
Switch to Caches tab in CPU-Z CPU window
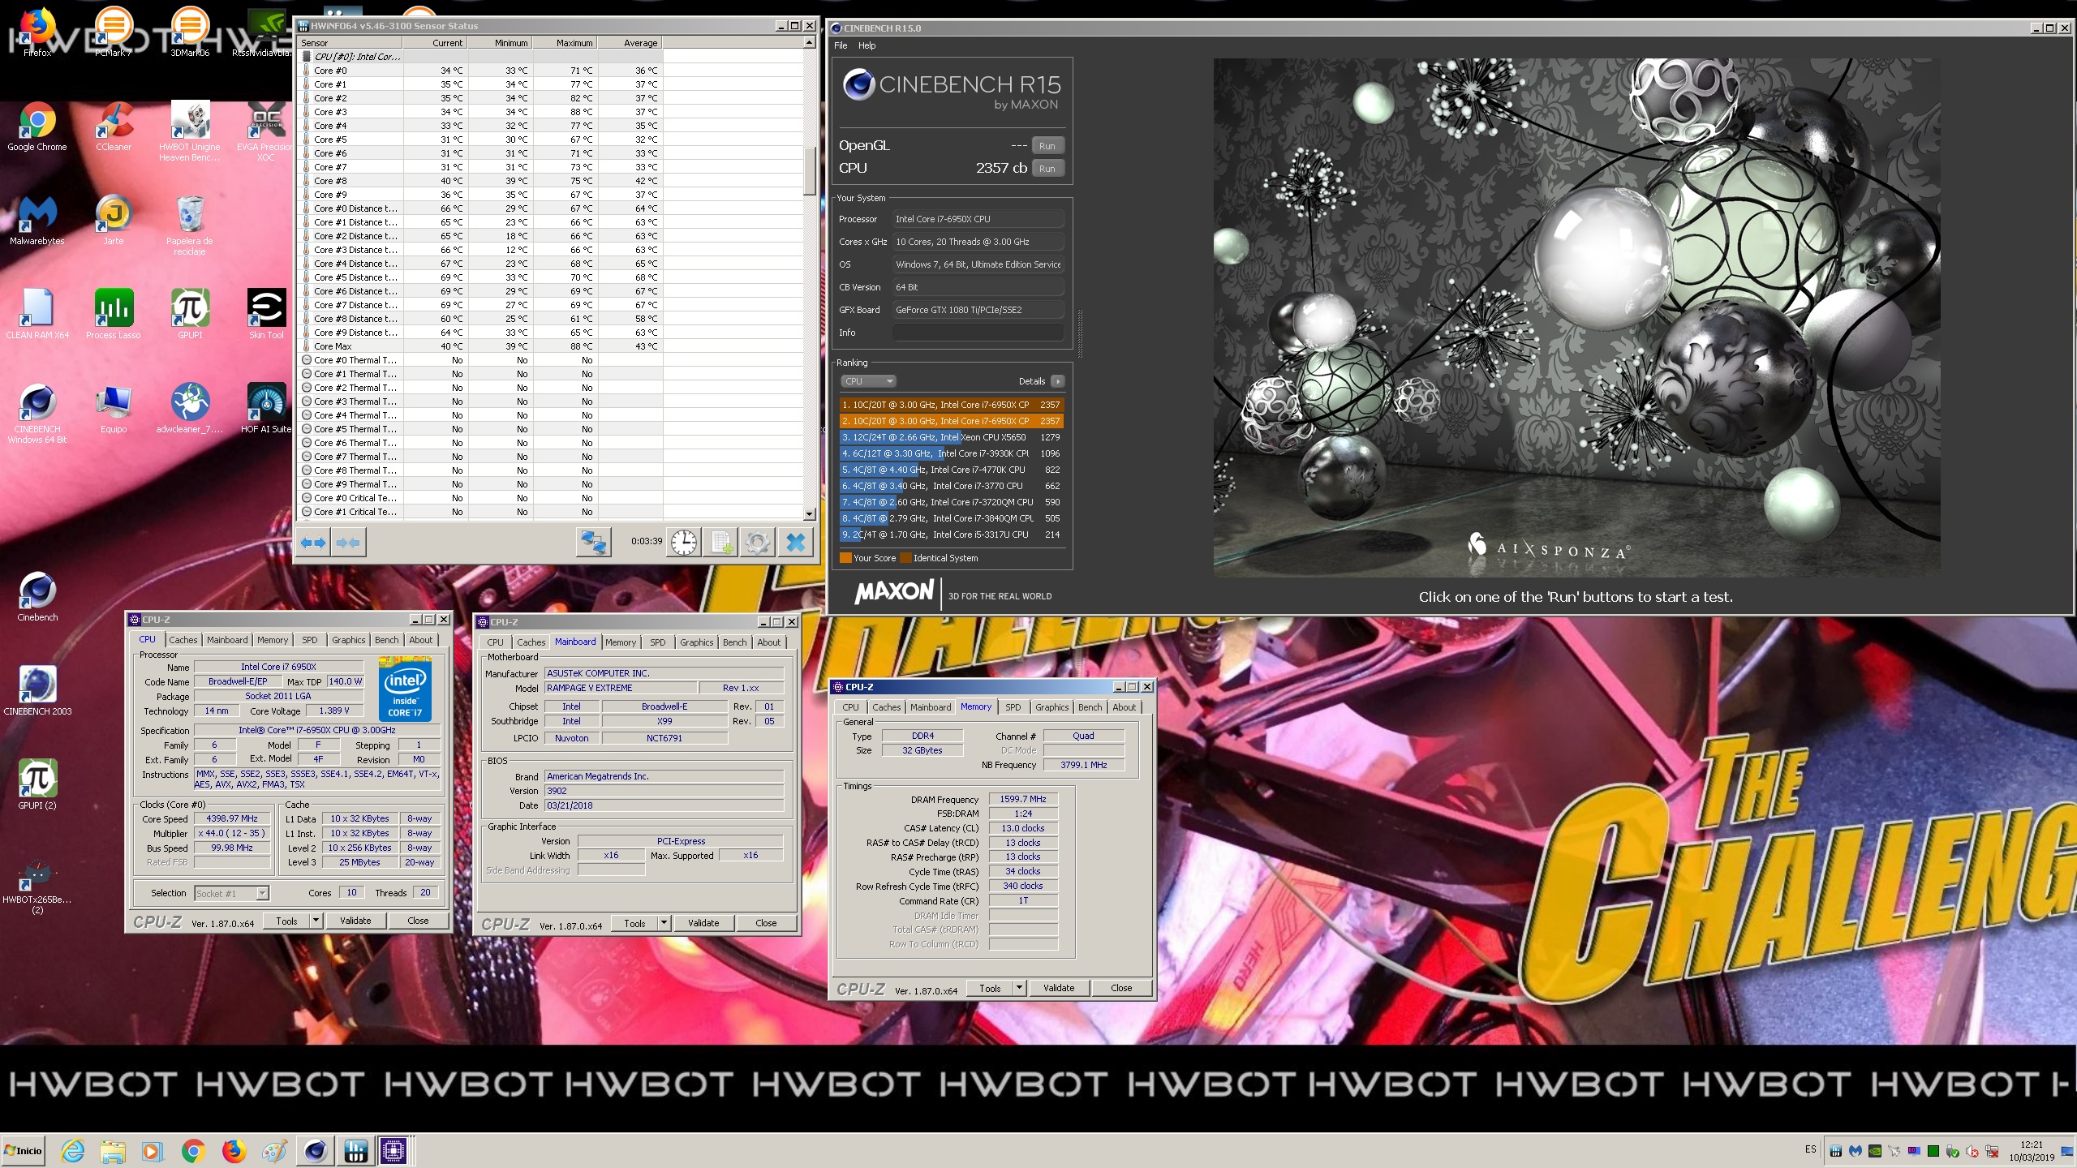pos(183,640)
